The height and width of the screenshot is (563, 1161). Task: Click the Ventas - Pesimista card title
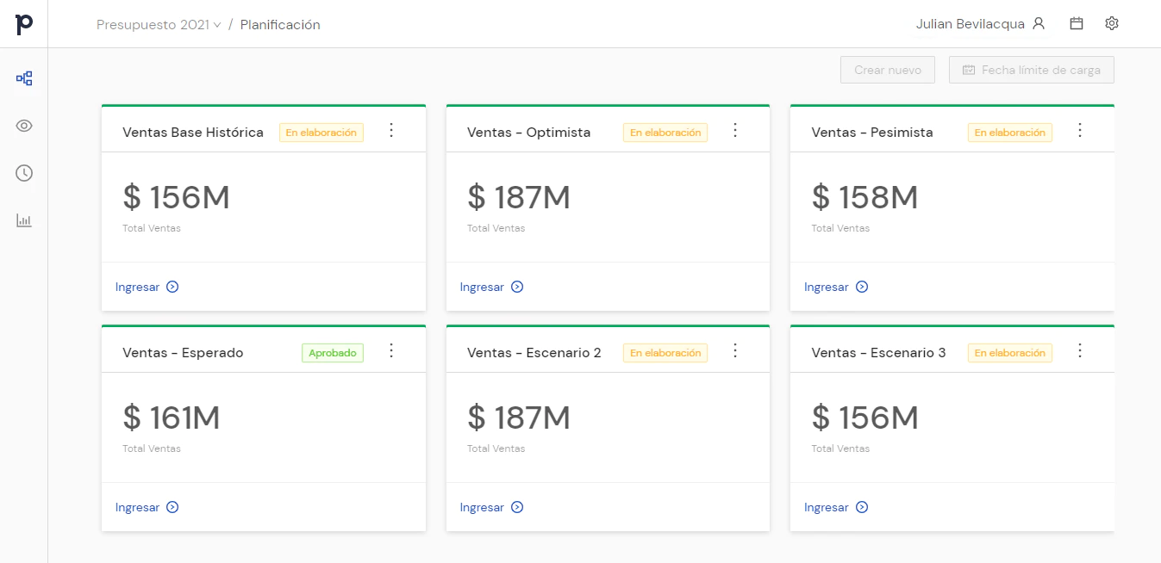872,133
